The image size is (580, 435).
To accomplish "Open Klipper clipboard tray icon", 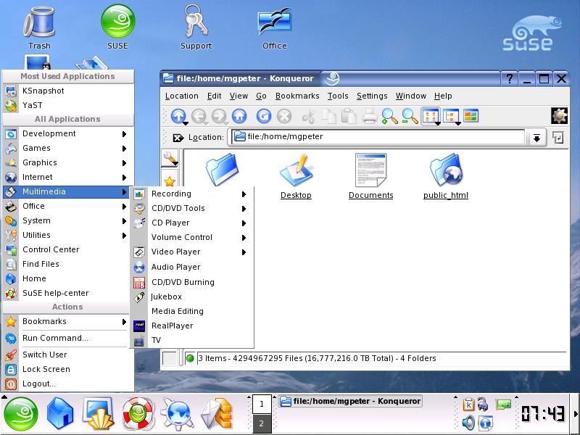I will [x=468, y=405].
